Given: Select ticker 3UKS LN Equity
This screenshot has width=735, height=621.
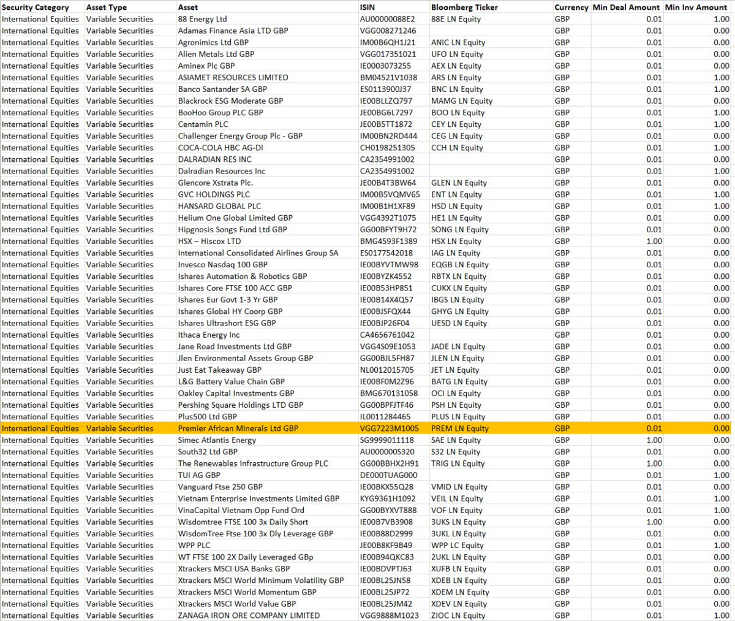Looking at the screenshot, I should tap(458, 522).
